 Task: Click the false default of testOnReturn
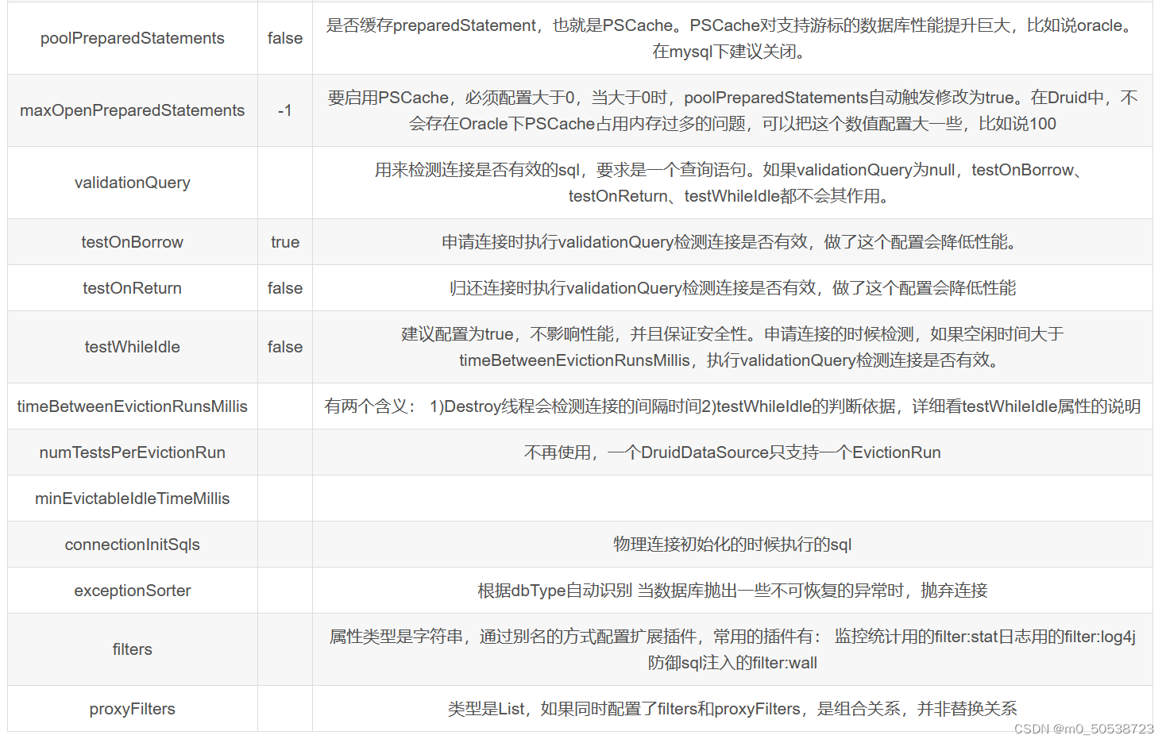point(284,288)
